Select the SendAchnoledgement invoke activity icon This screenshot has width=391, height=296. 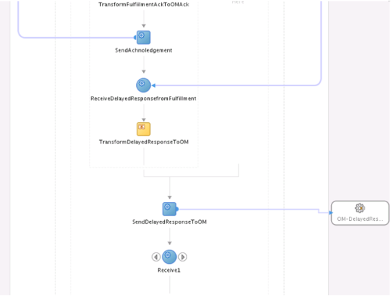(144, 37)
